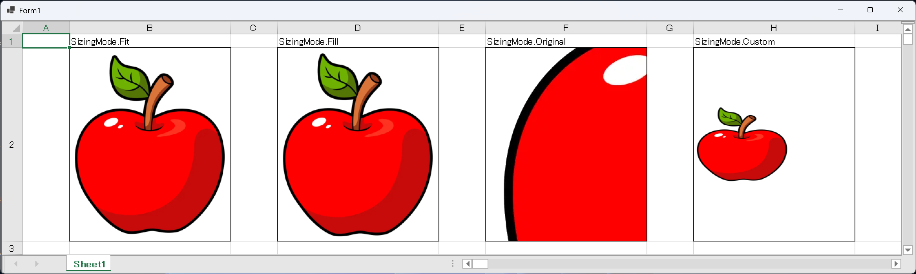The height and width of the screenshot is (274, 916).
Task: Click the horizontal scrollbar left arrow
Action: 467,264
